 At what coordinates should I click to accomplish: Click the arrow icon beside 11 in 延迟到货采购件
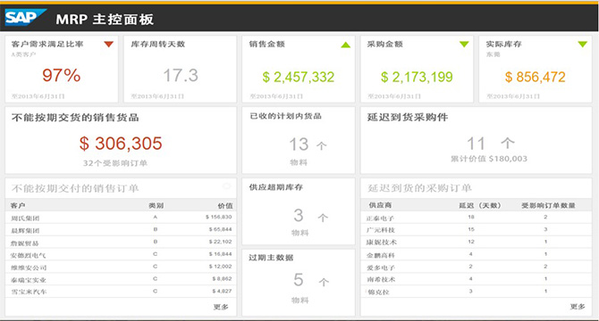tap(508, 144)
